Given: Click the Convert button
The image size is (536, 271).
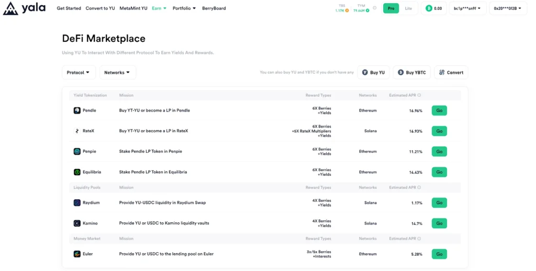Looking at the screenshot, I should 451,72.
